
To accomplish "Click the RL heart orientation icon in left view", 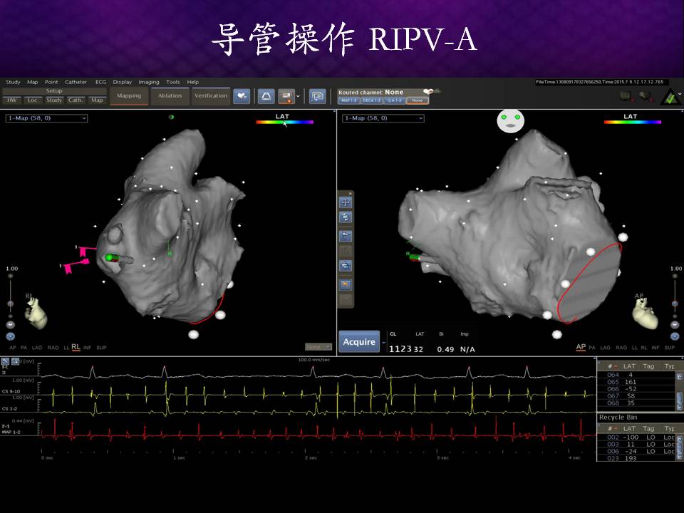I will [36, 313].
